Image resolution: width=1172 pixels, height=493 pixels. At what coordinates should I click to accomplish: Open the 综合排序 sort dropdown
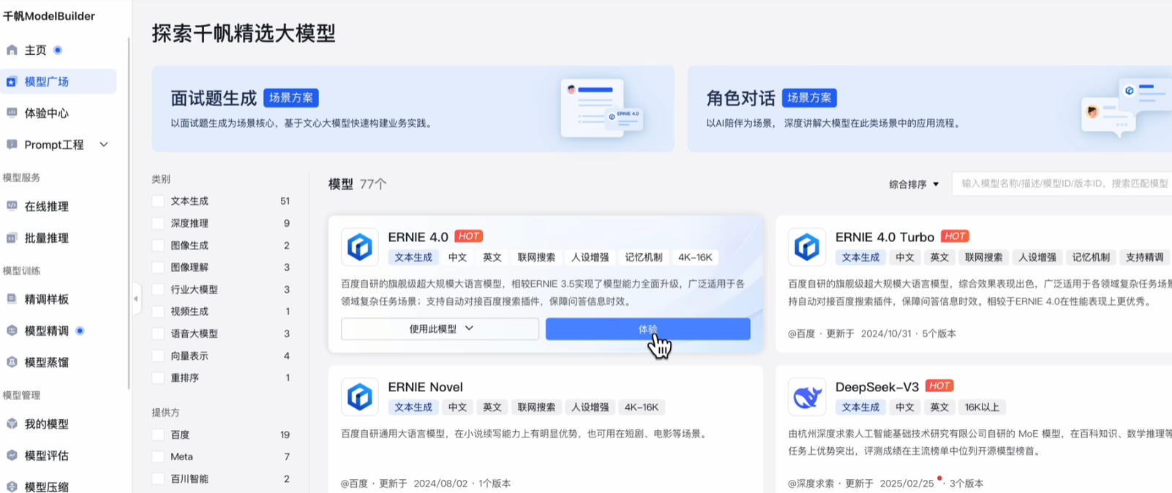[914, 184]
